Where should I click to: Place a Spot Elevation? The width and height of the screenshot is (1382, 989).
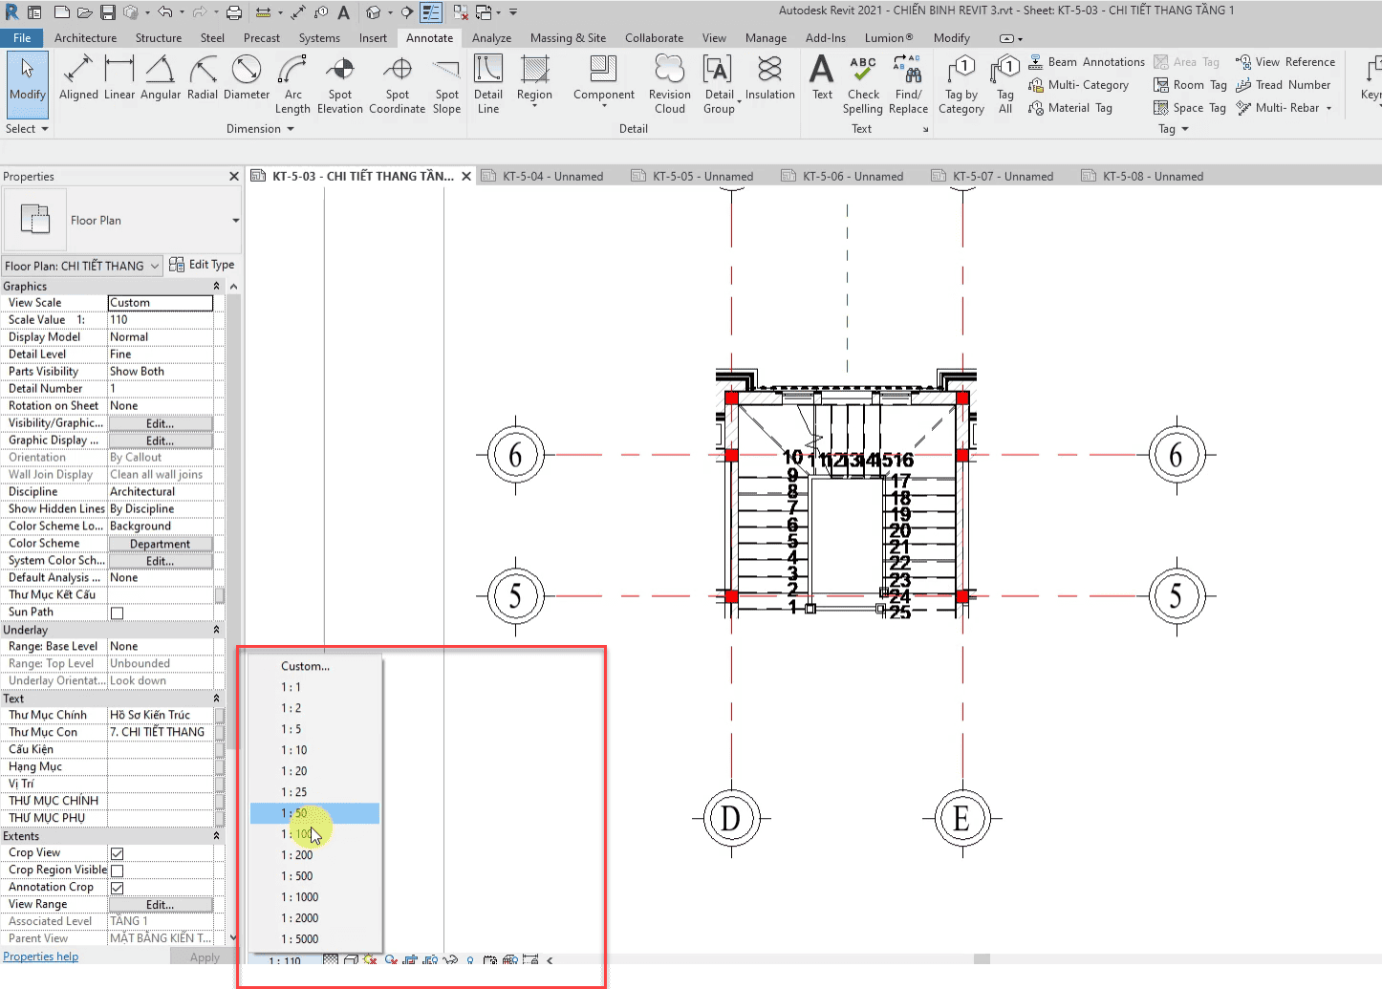[340, 84]
